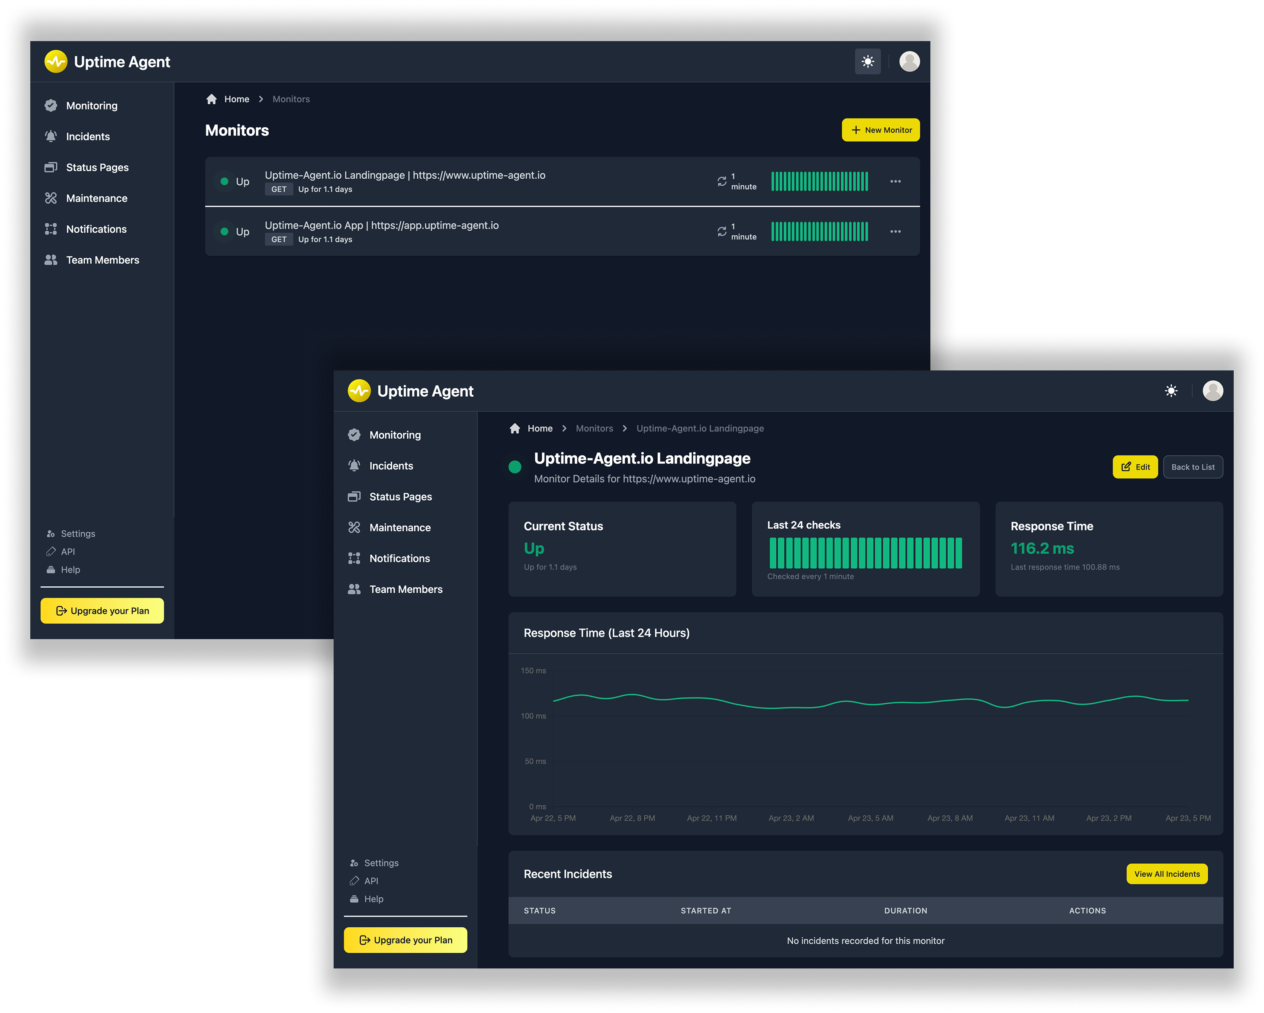Click the Uptime-Agent.io Landingpage breadcrumb entry

point(700,428)
